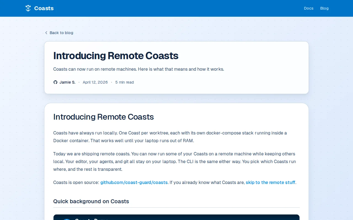The height and width of the screenshot is (220, 353).
Task: Go to the Coasts home via brand name
Action: (44, 8)
